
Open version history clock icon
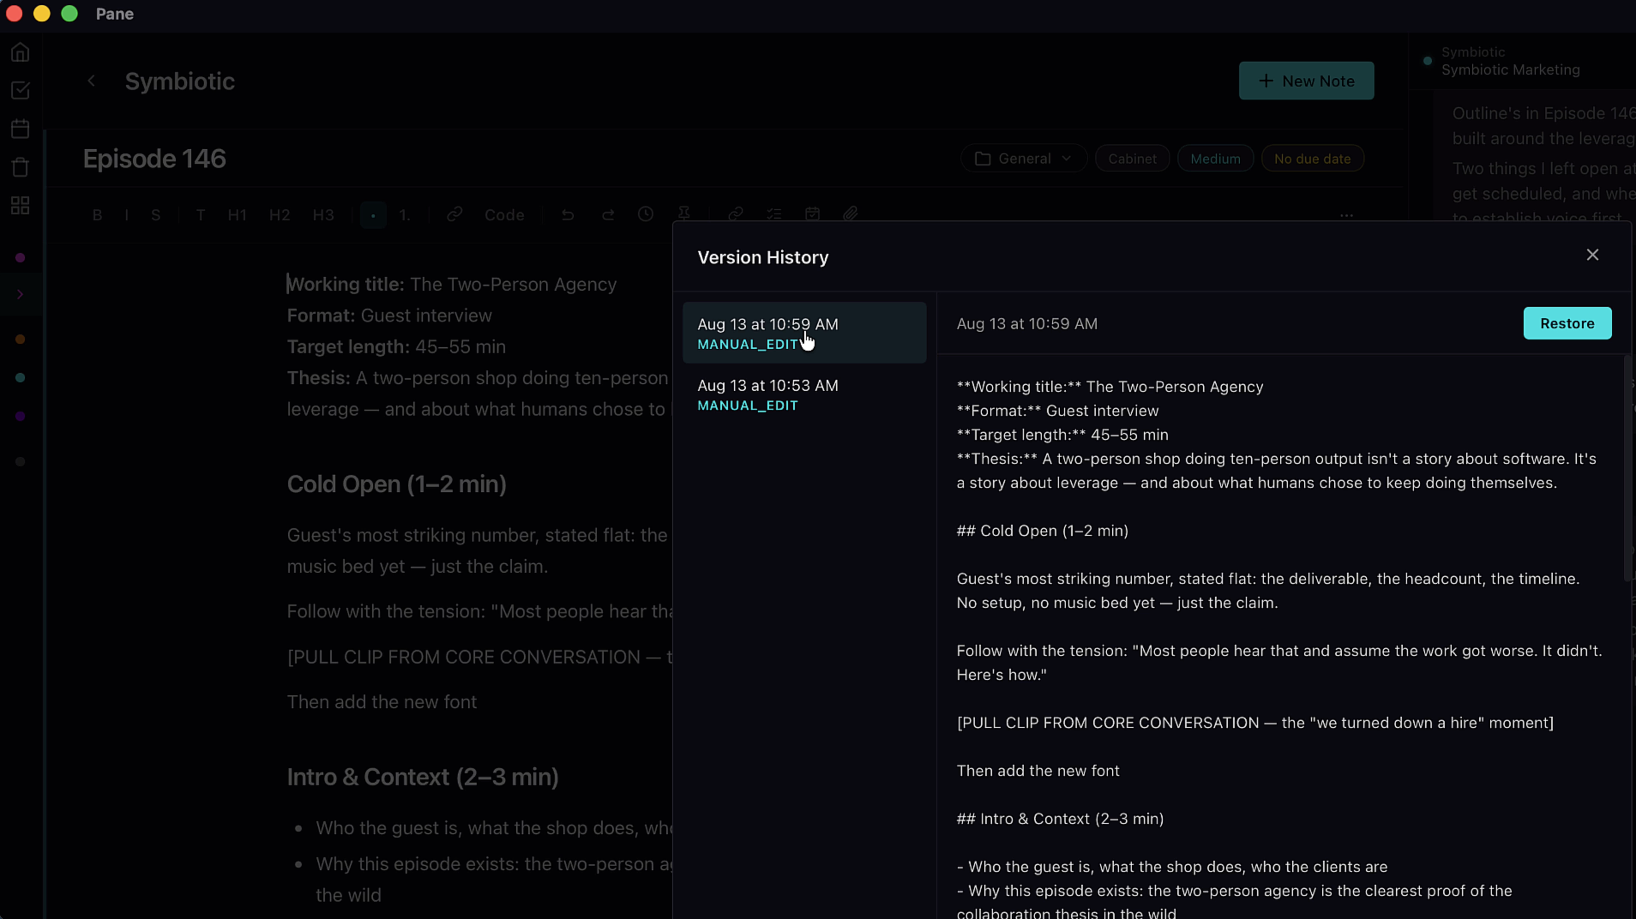pyautogui.click(x=646, y=213)
